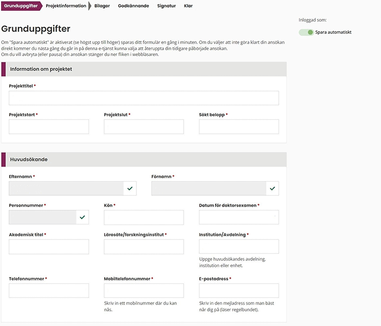The image size is (381, 326).
Task: Open the Akademisk titel field
Action: tap(49, 247)
